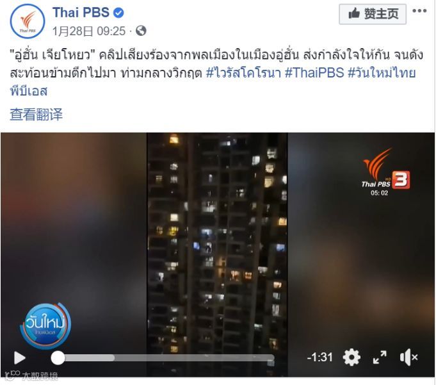Open the public audience globe icon
The image size is (436, 385).
[x=141, y=31]
